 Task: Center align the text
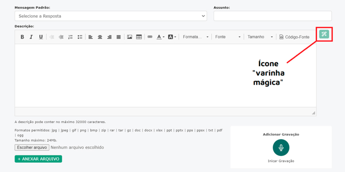(x=100, y=37)
